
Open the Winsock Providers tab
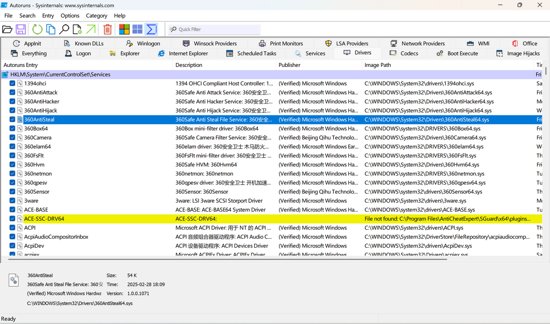[210, 43]
